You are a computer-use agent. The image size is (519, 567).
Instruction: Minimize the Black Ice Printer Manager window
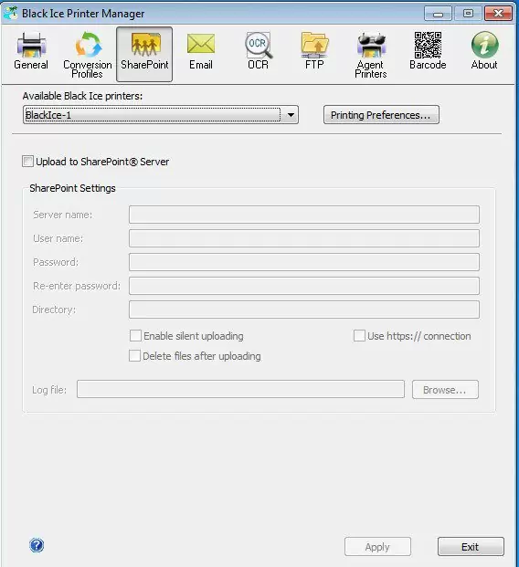(438, 14)
